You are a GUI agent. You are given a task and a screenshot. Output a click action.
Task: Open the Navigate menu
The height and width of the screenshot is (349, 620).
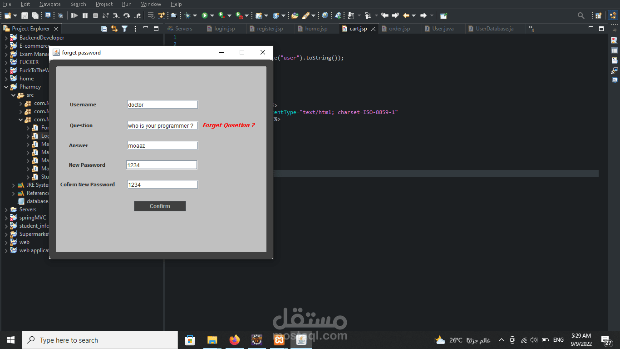coord(50,4)
